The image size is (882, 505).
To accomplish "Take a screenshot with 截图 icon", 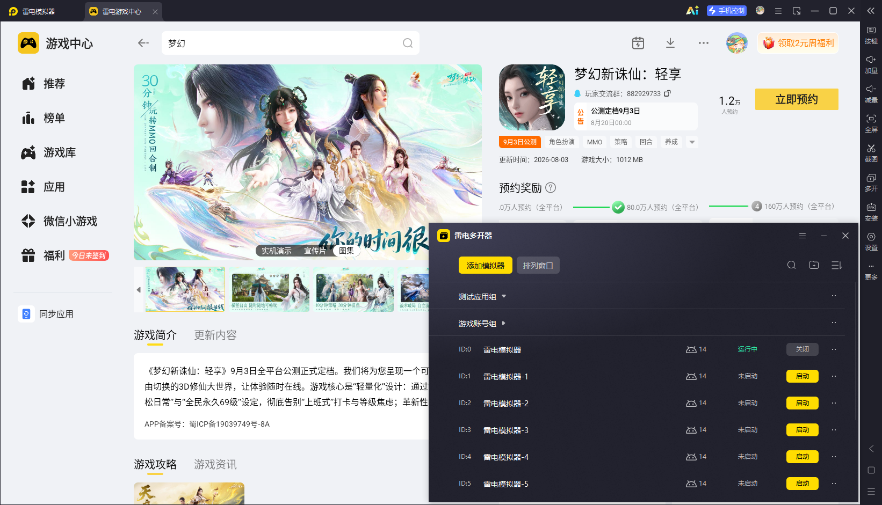I will pos(871,153).
